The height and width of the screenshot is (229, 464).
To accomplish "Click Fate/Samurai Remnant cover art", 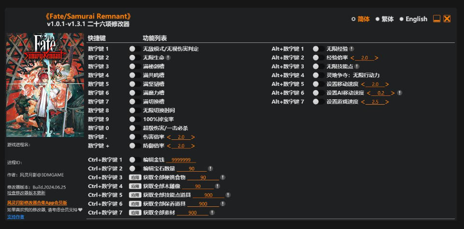I will coord(45,85).
